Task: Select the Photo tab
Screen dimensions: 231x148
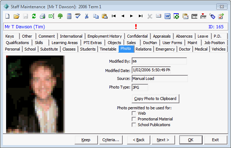Action: [126, 49]
